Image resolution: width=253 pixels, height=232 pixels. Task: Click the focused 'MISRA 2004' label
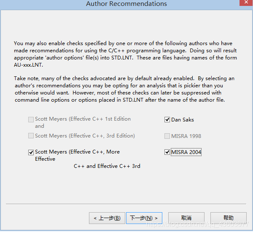(186, 152)
